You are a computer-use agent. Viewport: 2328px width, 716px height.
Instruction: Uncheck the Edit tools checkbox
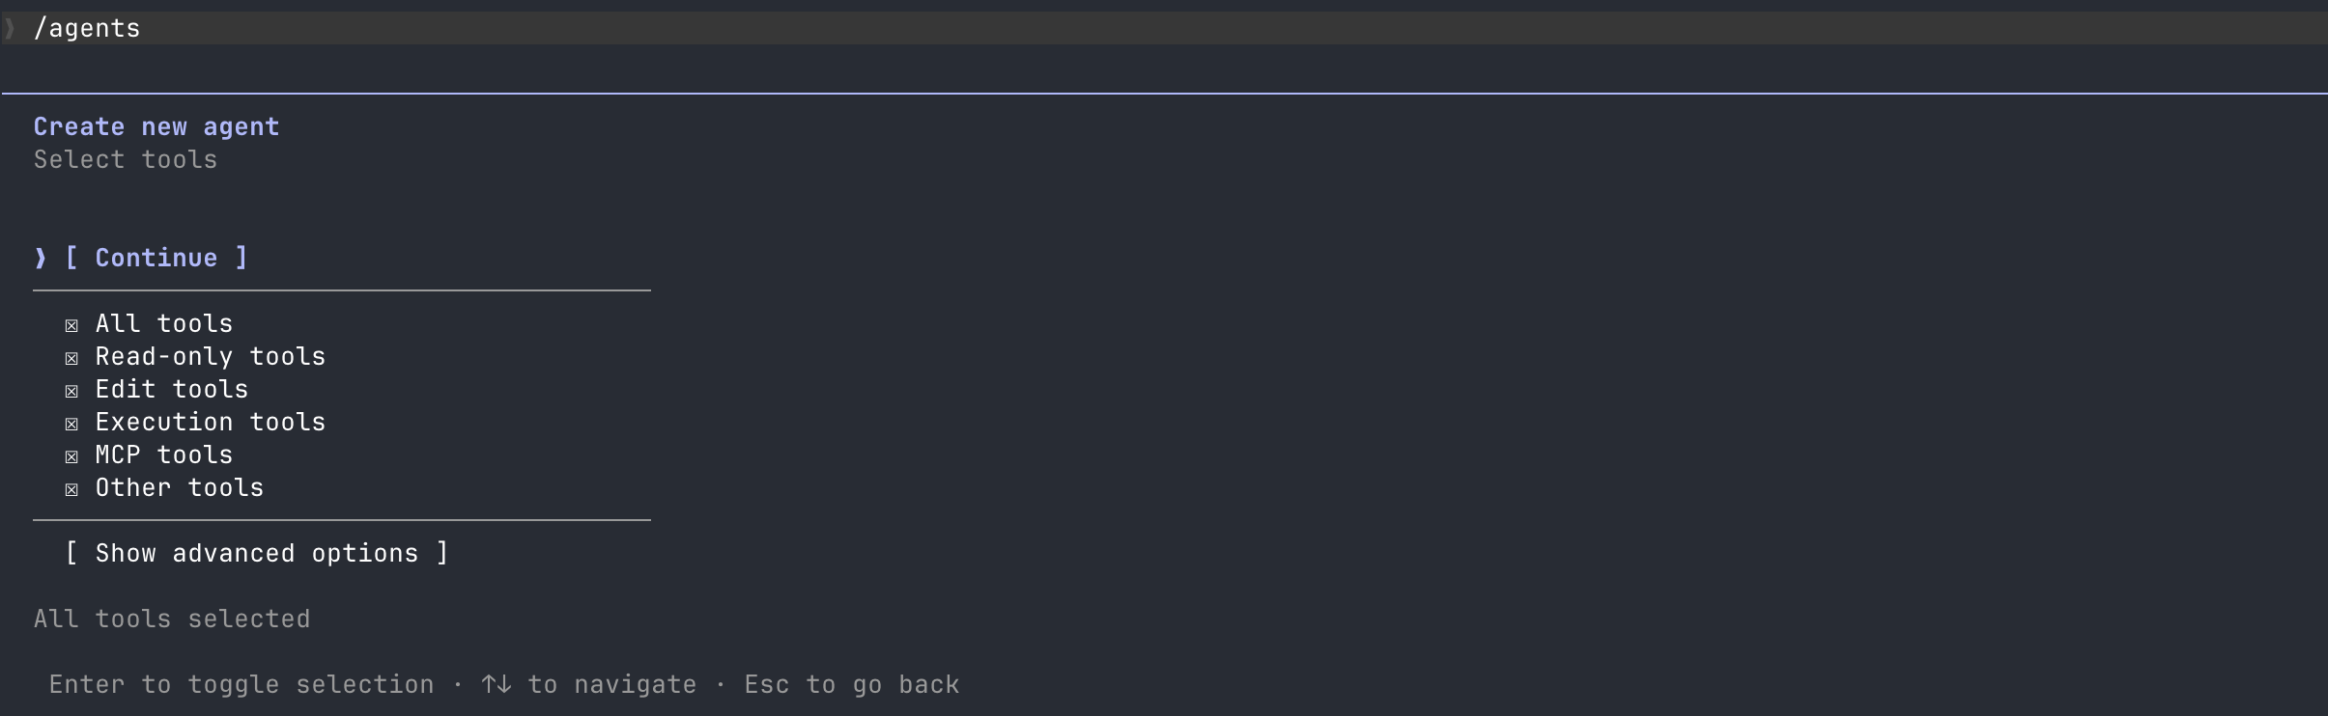pos(71,391)
